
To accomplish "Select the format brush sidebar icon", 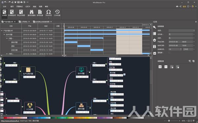I will [154, 27].
